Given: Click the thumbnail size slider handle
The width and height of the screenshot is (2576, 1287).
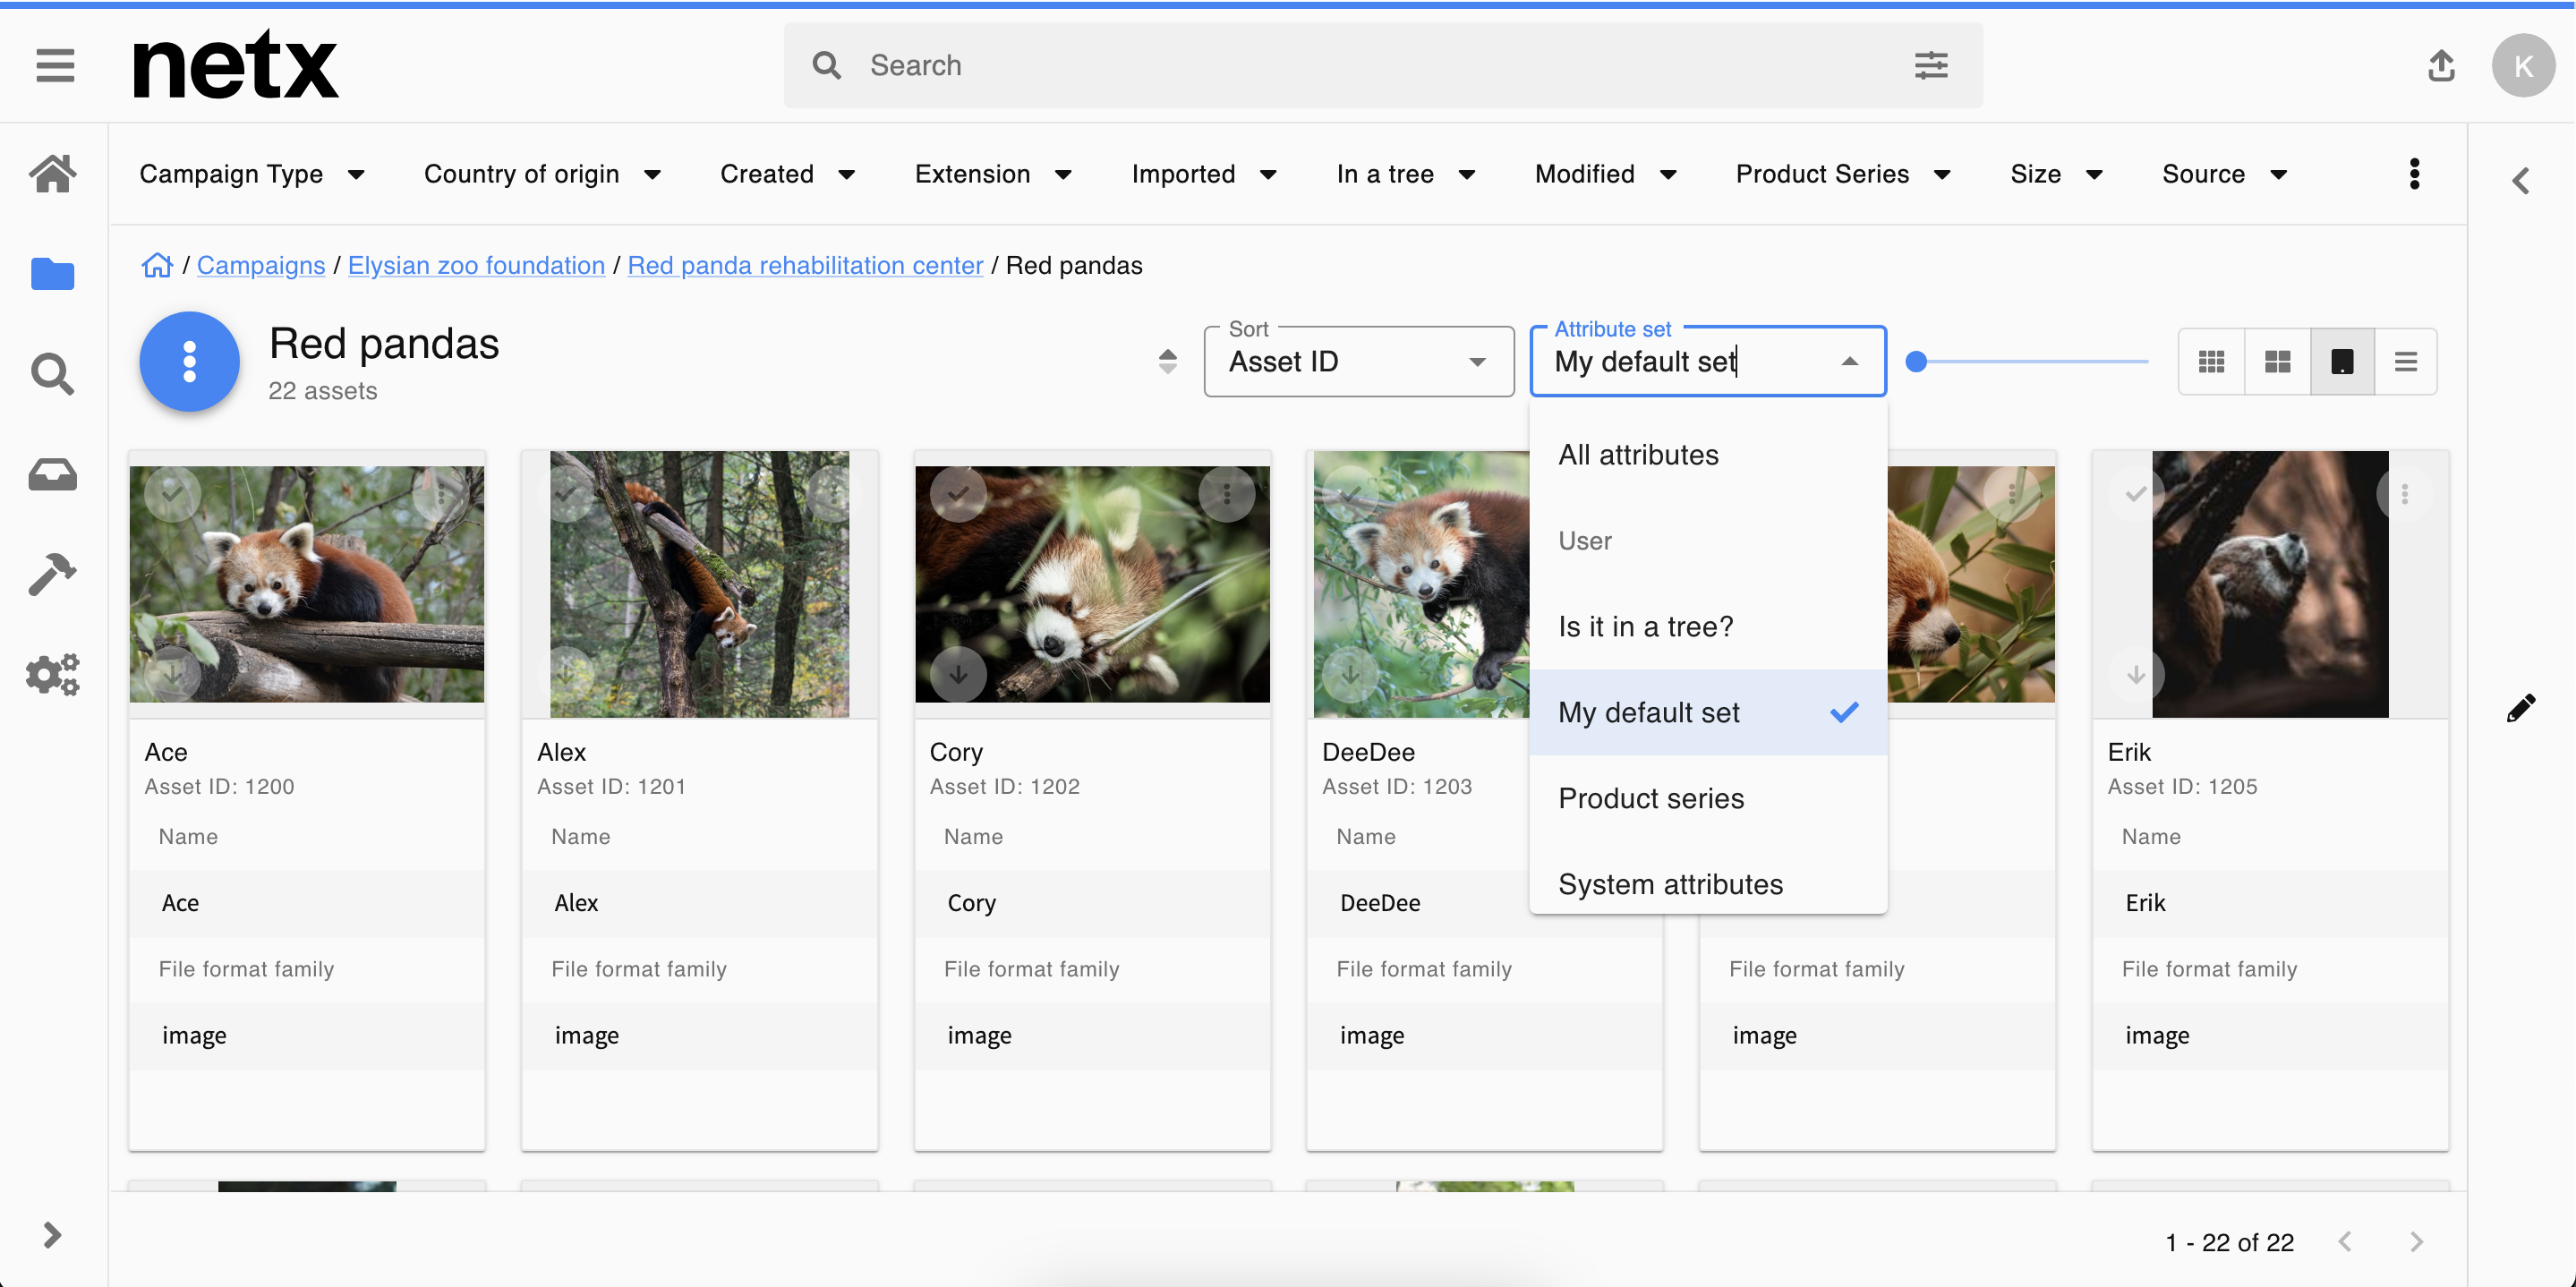Looking at the screenshot, I should [x=1915, y=361].
